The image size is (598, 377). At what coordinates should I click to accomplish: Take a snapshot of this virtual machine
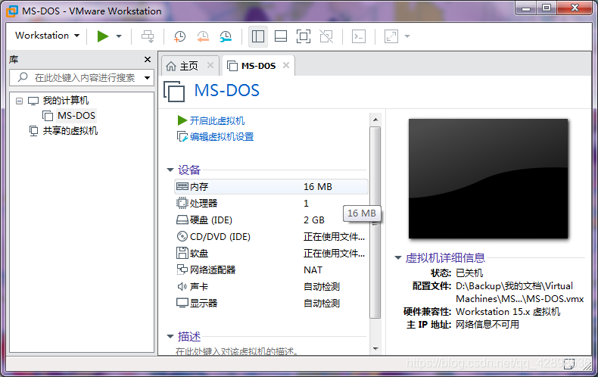pos(179,36)
